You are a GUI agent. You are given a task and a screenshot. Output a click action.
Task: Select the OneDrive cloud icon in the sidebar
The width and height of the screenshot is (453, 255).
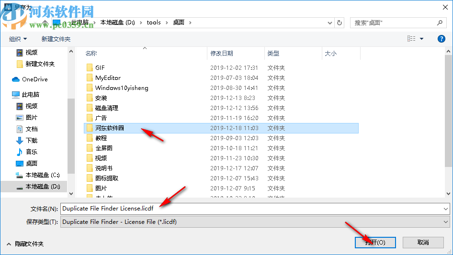tap(16, 79)
